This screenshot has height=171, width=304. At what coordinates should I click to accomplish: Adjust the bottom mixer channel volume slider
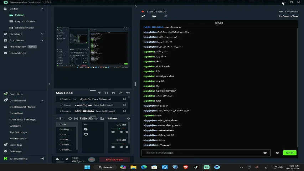[x=119, y=144]
